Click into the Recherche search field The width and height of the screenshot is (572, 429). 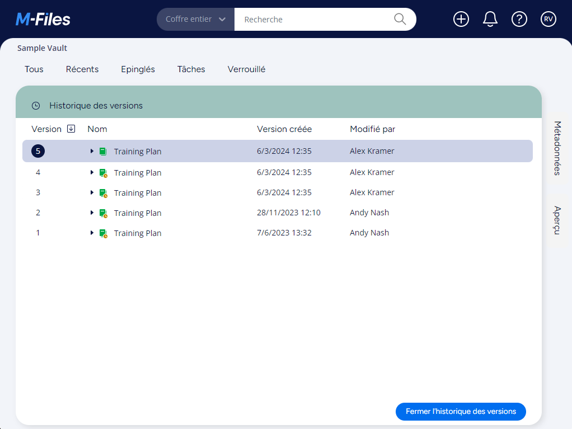(x=313, y=19)
